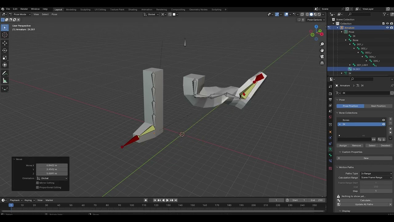Toggle camera view icon in viewport
This screenshot has height=222, width=394.
click(x=322, y=57)
